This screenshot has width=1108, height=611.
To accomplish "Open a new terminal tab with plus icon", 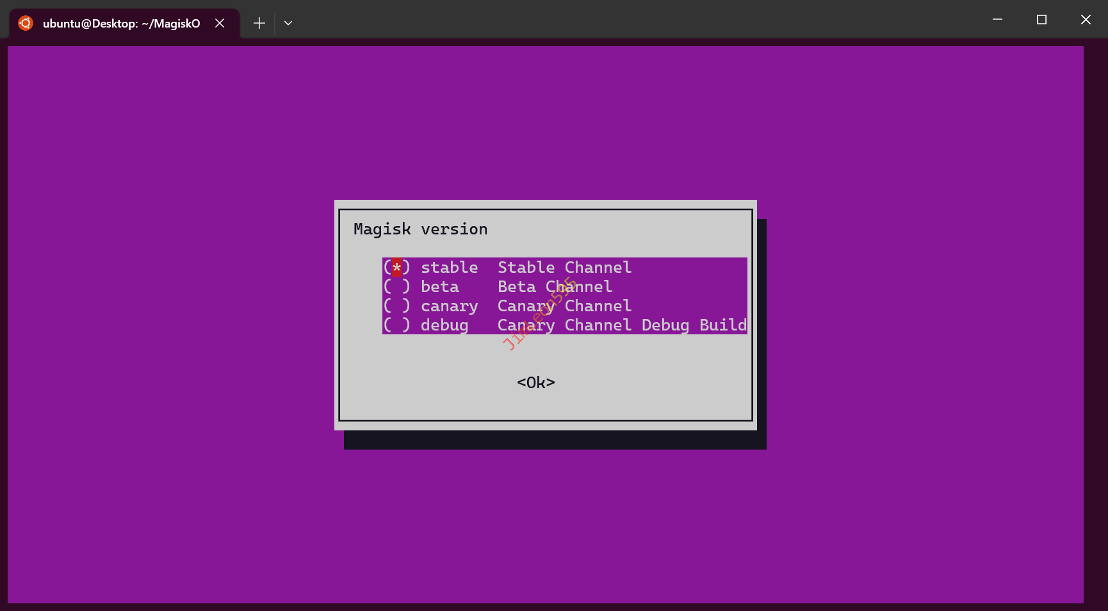I will [x=259, y=23].
